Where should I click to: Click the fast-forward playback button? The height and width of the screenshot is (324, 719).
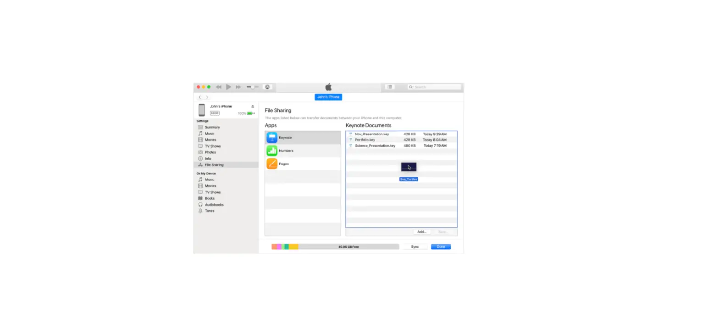click(x=238, y=87)
